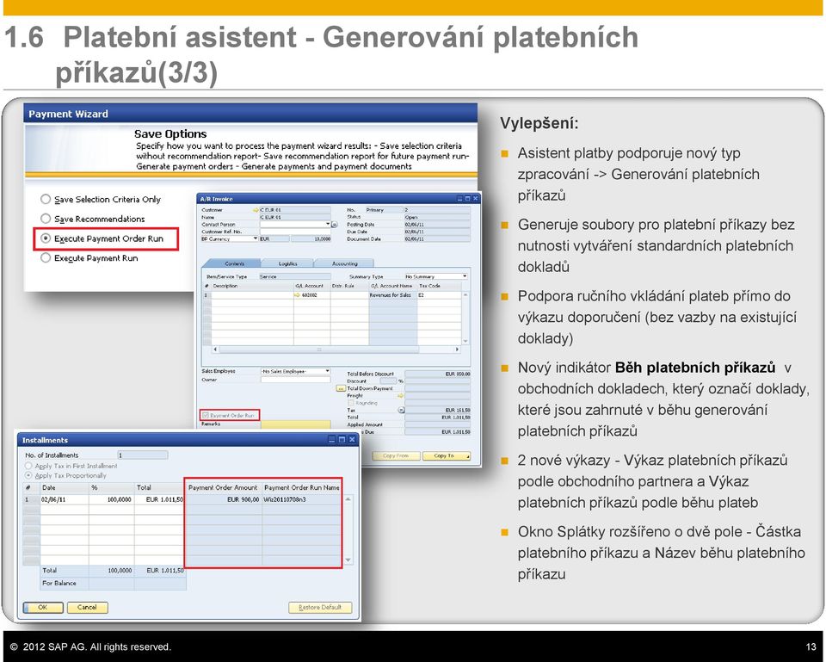Screen dimensions: 826x662
Task: Select Save Recommendations option
Action: pyautogui.click(x=46, y=218)
